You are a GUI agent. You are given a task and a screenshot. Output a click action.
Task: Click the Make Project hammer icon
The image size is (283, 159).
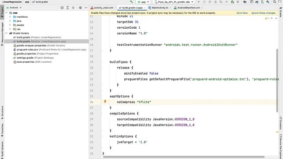point(131,2)
